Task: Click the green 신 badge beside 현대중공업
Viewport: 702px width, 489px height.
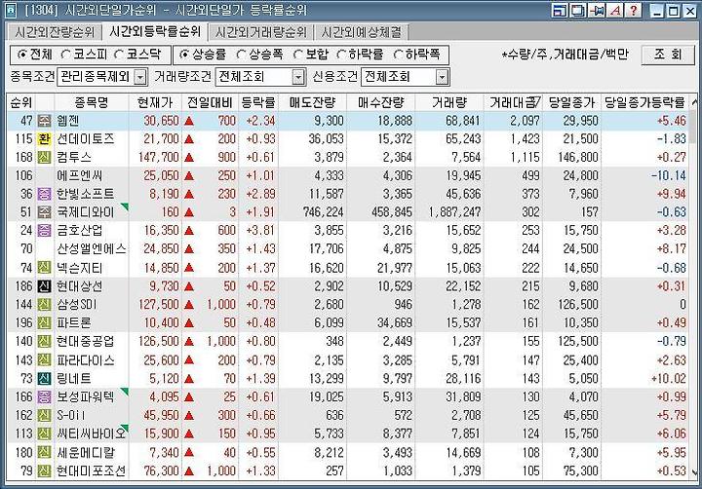Action: (x=44, y=342)
